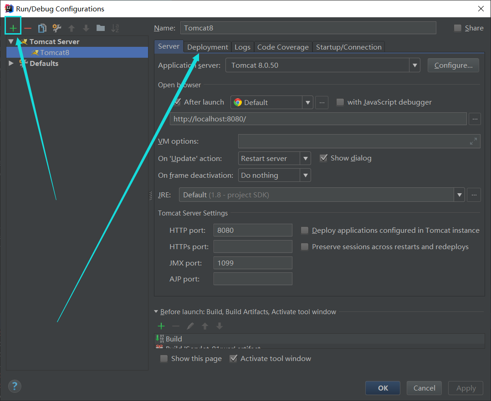Toggle After launch checkbox
The height and width of the screenshot is (401, 491).
pyautogui.click(x=177, y=102)
